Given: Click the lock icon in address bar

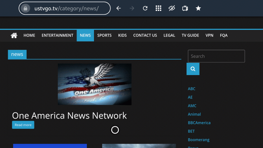Looking at the screenshot, I should coord(26,8).
